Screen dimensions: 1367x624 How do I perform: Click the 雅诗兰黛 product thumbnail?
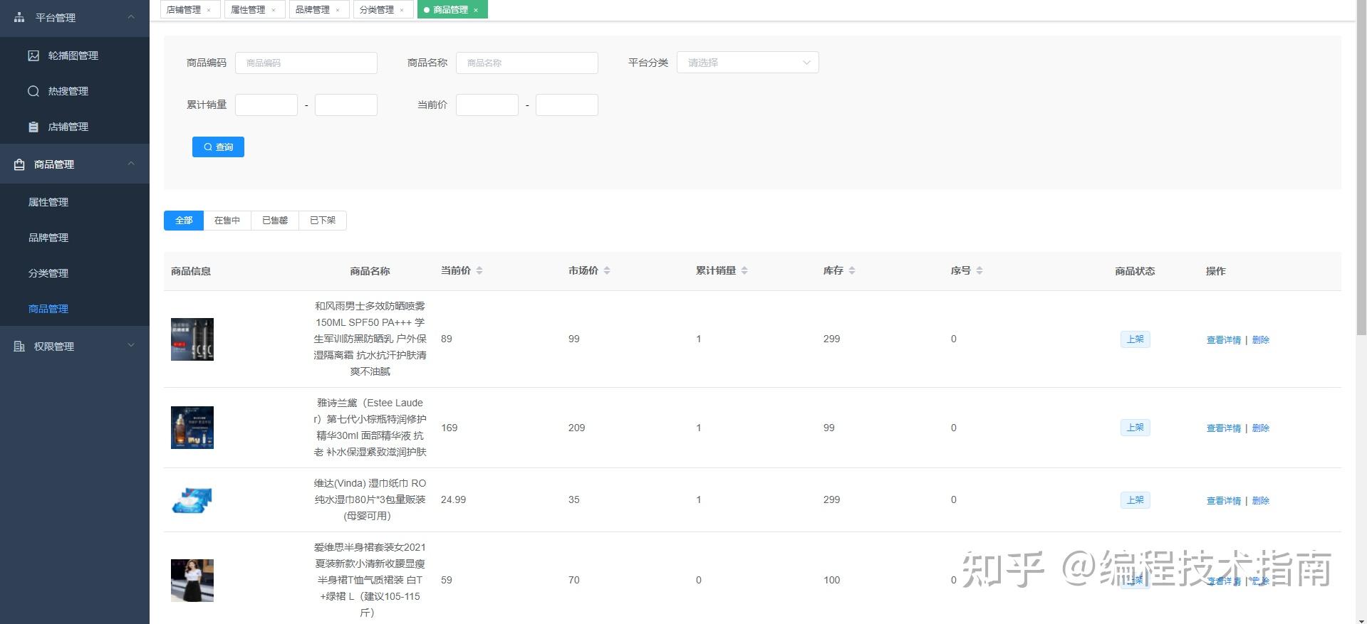pyautogui.click(x=192, y=428)
